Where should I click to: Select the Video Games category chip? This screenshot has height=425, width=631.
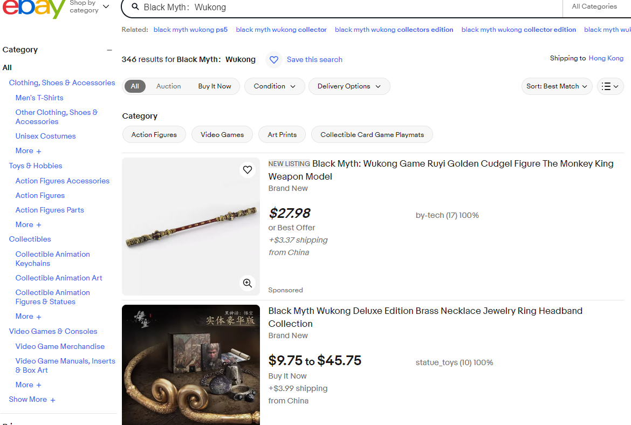(222, 135)
